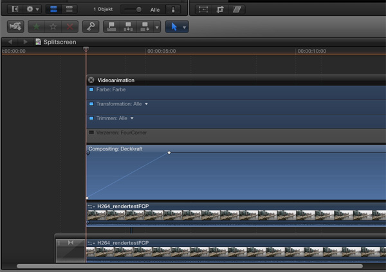Click the lower H264_rendertestFCP clip name
The image size is (386, 272).
coord(123,243)
